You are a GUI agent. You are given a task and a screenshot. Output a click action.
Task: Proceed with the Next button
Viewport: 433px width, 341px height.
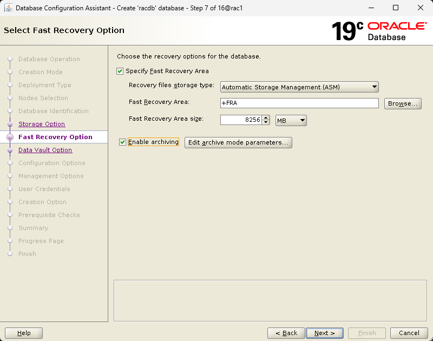click(324, 333)
